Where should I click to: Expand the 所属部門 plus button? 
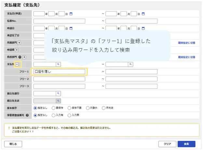tap(19, 43)
